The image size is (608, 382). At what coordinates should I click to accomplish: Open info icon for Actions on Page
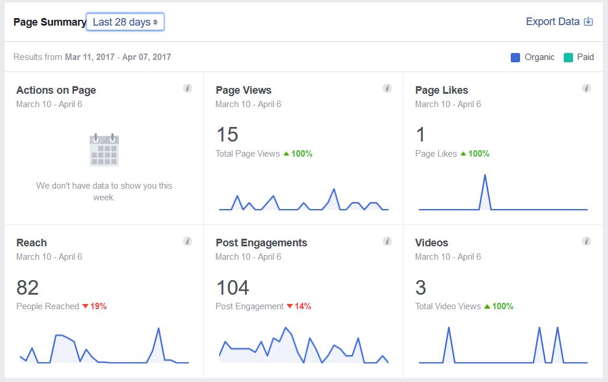[188, 89]
